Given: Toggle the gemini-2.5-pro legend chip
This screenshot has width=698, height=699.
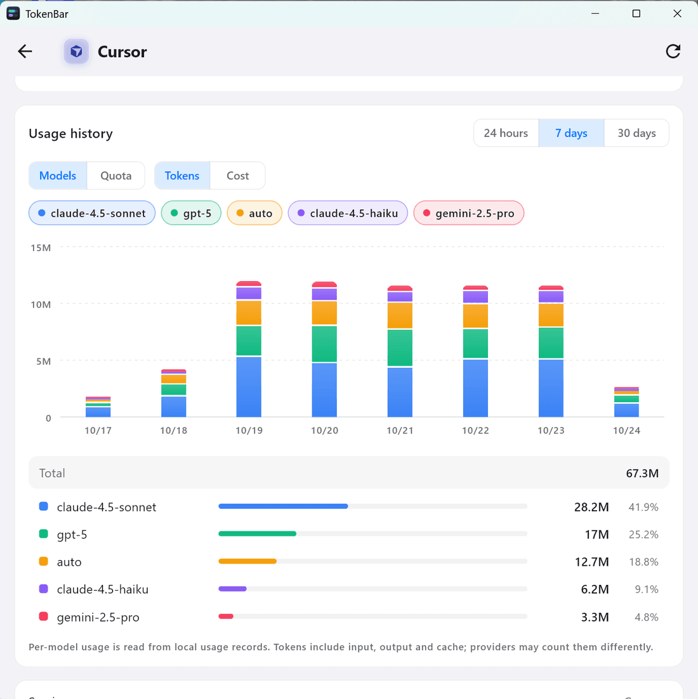Looking at the screenshot, I should 469,213.
